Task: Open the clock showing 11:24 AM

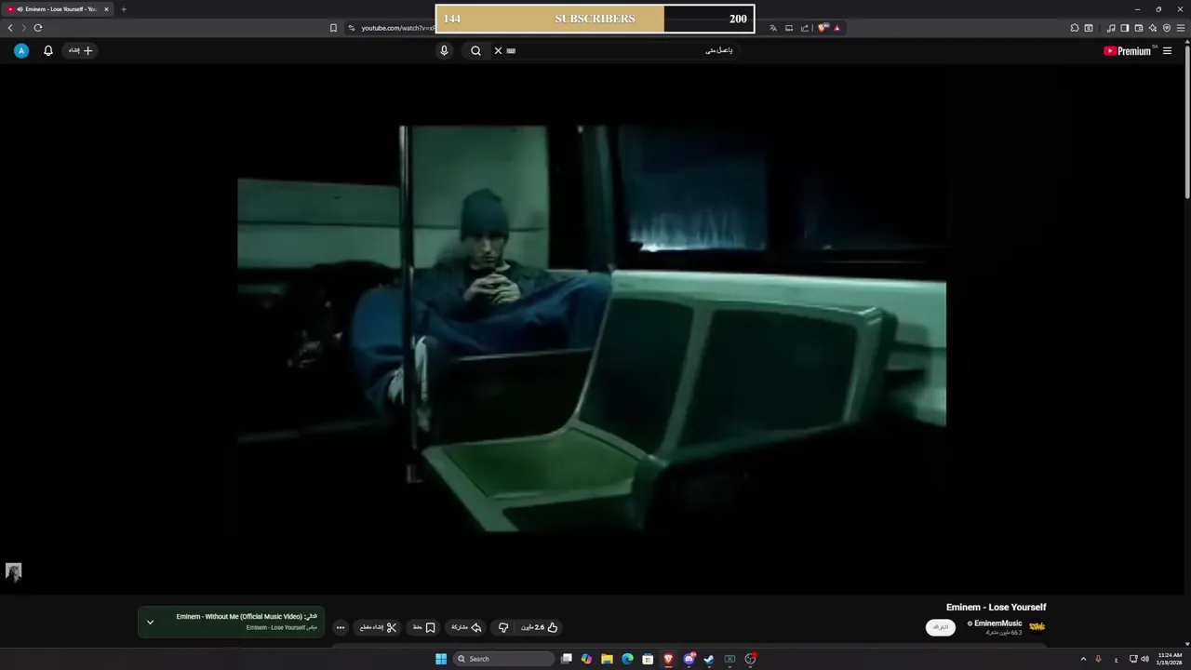Action: click(x=1170, y=659)
